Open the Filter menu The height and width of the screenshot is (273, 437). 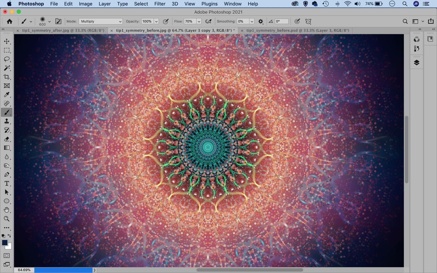(160, 4)
